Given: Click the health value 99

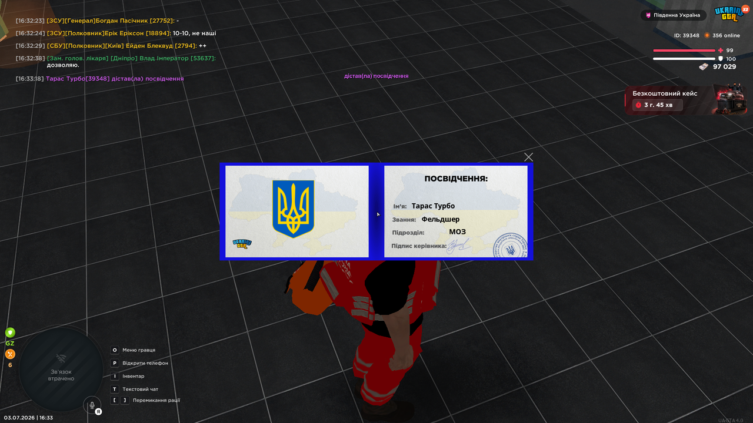Looking at the screenshot, I should point(730,51).
